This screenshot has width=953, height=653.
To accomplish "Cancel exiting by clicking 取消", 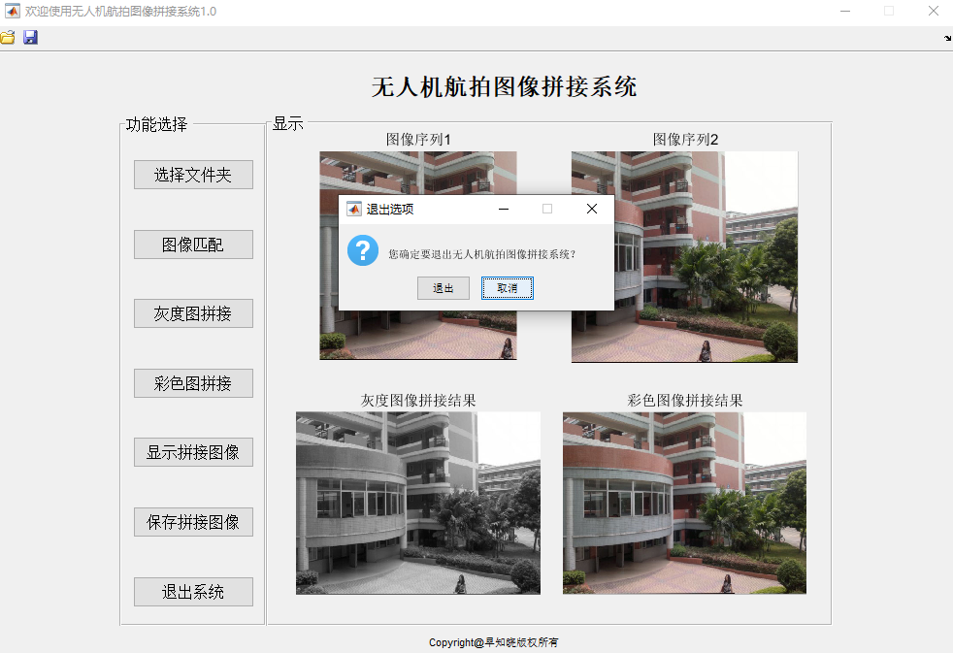I will pos(507,288).
